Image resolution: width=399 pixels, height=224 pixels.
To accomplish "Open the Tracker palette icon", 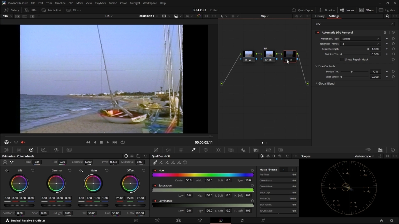I will pos(219,150).
